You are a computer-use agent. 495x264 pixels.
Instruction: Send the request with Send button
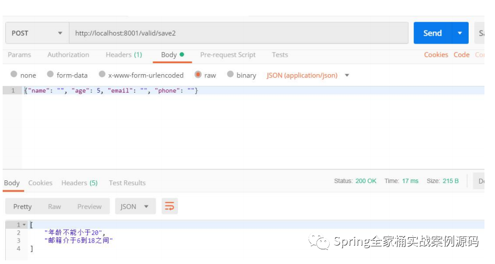[432, 33]
